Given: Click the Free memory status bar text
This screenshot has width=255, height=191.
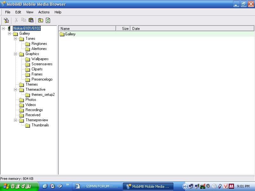Looking at the screenshot, I should tap(17, 179).
